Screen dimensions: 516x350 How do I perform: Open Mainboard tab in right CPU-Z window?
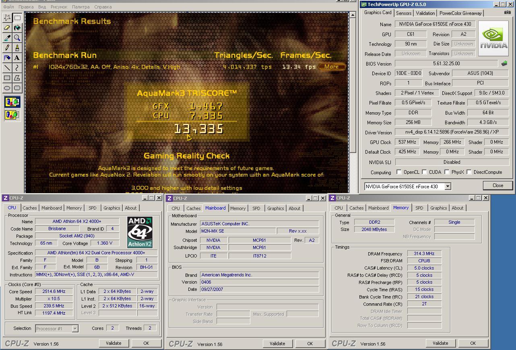[378, 208]
